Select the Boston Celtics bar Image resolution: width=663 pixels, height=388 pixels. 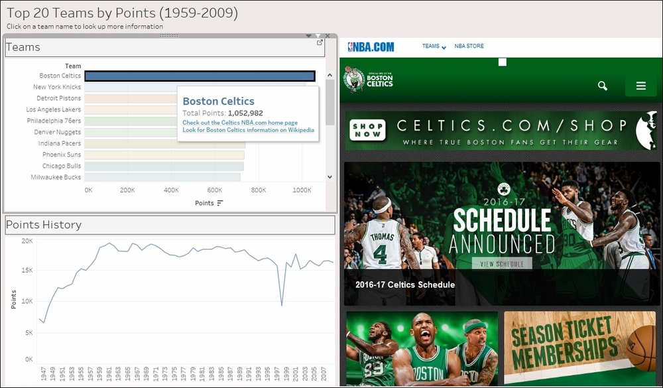point(200,76)
